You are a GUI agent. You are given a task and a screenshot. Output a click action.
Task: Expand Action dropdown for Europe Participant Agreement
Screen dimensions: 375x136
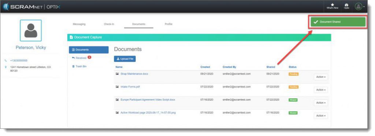tap(321, 103)
